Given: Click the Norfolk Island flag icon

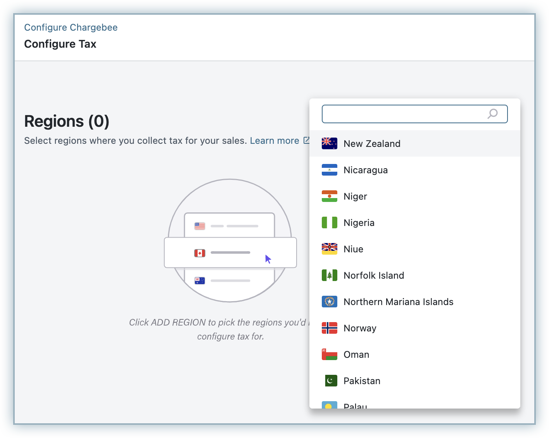Looking at the screenshot, I should tap(329, 275).
